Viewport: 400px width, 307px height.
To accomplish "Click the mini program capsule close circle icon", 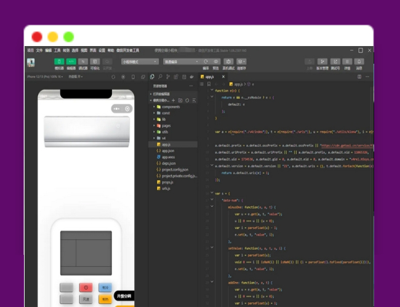I will pyautogui.click(x=127, y=109).
